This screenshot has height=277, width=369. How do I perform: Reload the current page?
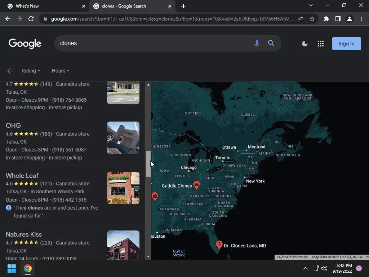click(31, 19)
